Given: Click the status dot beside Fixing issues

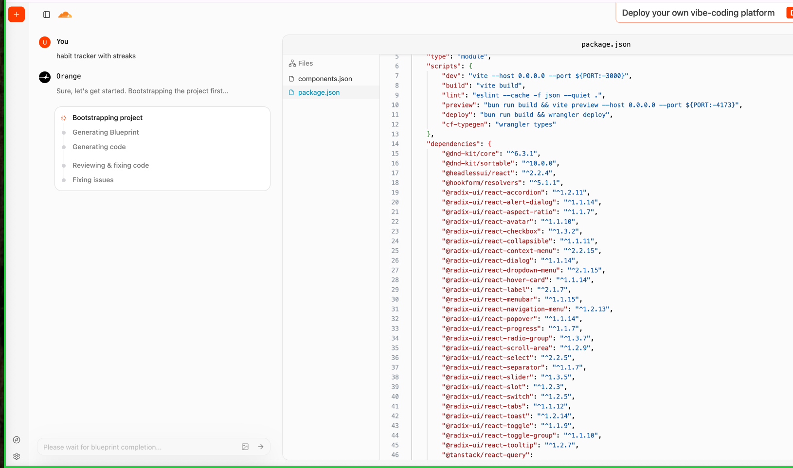Looking at the screenshot, I should click(x=64, y=180).
